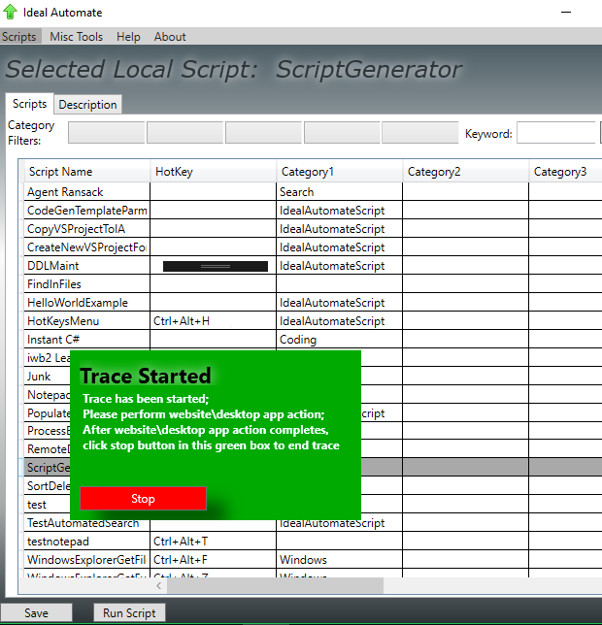Image resolution: width=602 pixels, height=625 pixels.
Task: Select the CodeGenTemplateParm script row
Action: [313, 210]
